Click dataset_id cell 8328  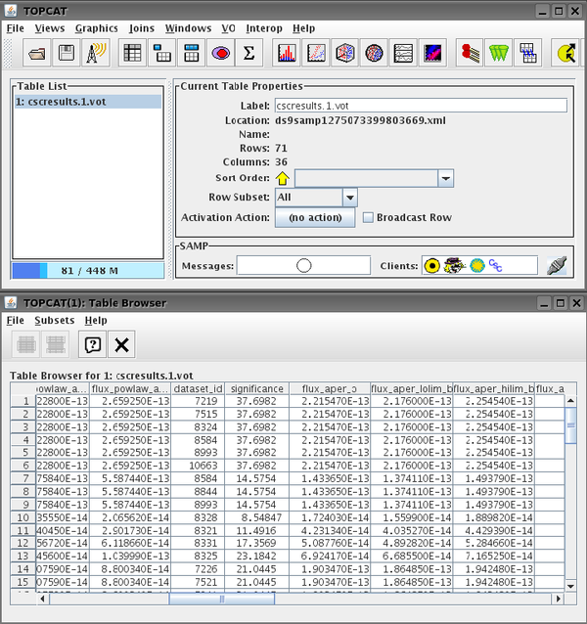pos(198,517)
